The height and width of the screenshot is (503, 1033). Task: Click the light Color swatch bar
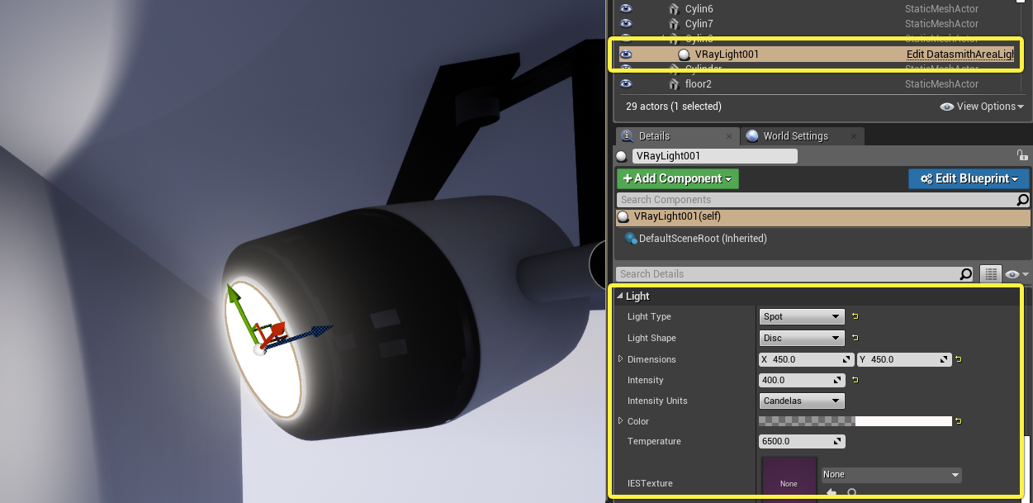(x=855, y=421)
